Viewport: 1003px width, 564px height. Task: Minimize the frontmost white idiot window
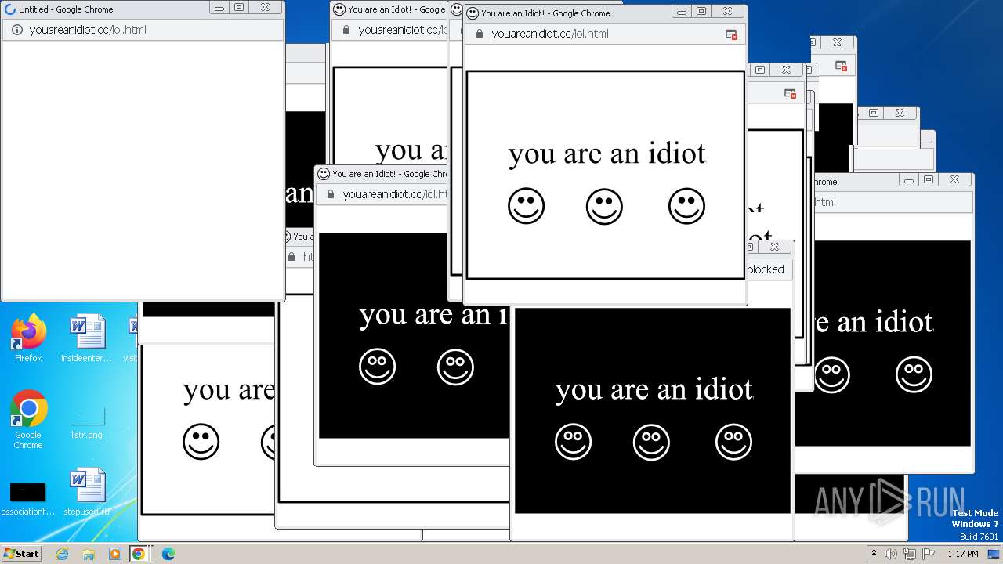tap(682, 12)
